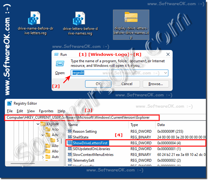Click the SlowContextMenuEntries value icon
The width and height of the screenshot is (208, 180).
point(70,154)
